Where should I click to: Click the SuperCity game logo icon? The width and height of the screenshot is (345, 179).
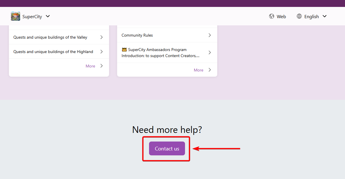[16, 16]
